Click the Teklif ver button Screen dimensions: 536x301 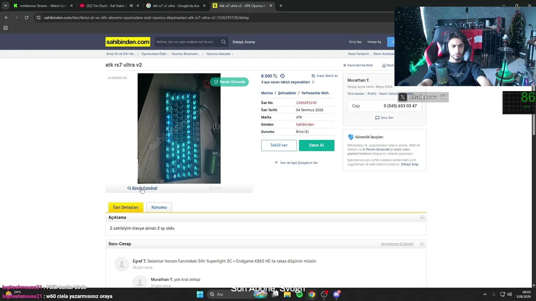point(279,145)
